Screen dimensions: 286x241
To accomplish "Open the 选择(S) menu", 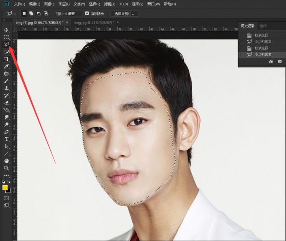I will (x=95, y=4).
